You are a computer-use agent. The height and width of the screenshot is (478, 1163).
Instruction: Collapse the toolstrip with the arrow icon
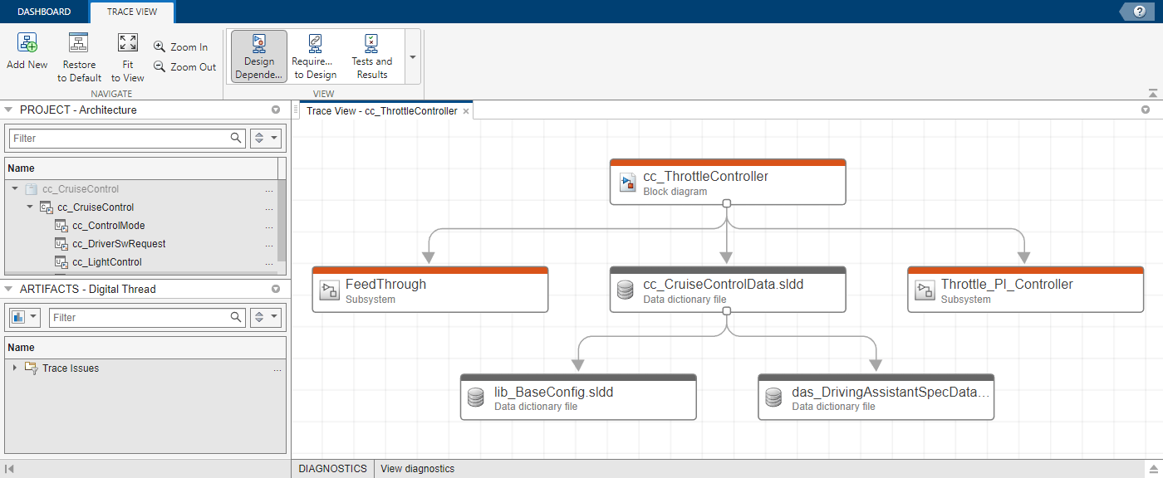pyautogui.click(x=1153, y=94)
